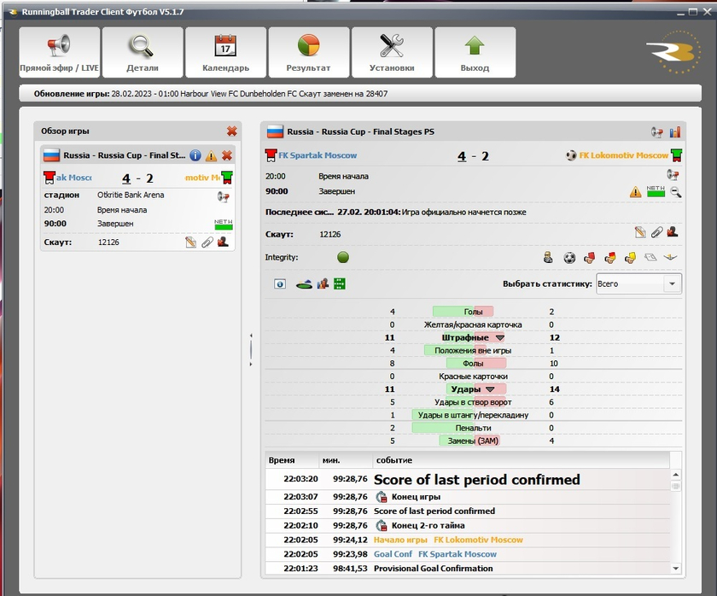
Task: Select the Provisional Goal Confirmation event row
Action: [468, 568]
